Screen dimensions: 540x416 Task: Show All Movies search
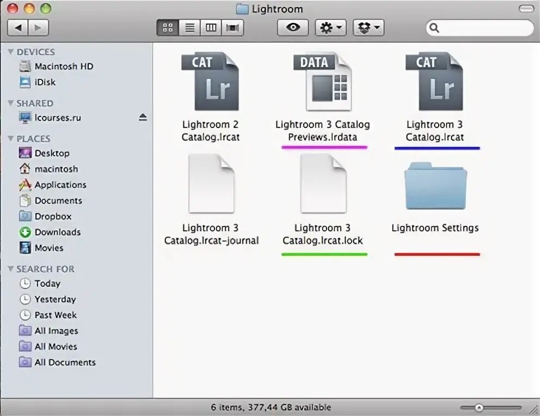(x=48, y=347)
